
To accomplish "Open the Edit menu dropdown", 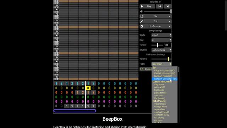I will tap(155, 21).
